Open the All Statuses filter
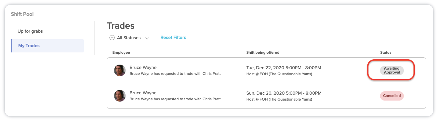Screen dimensions: 438x121 tap(129, 38)
